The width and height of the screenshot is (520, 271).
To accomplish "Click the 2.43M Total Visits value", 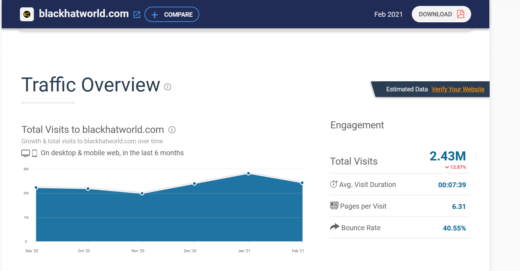I will coord(448,156).
